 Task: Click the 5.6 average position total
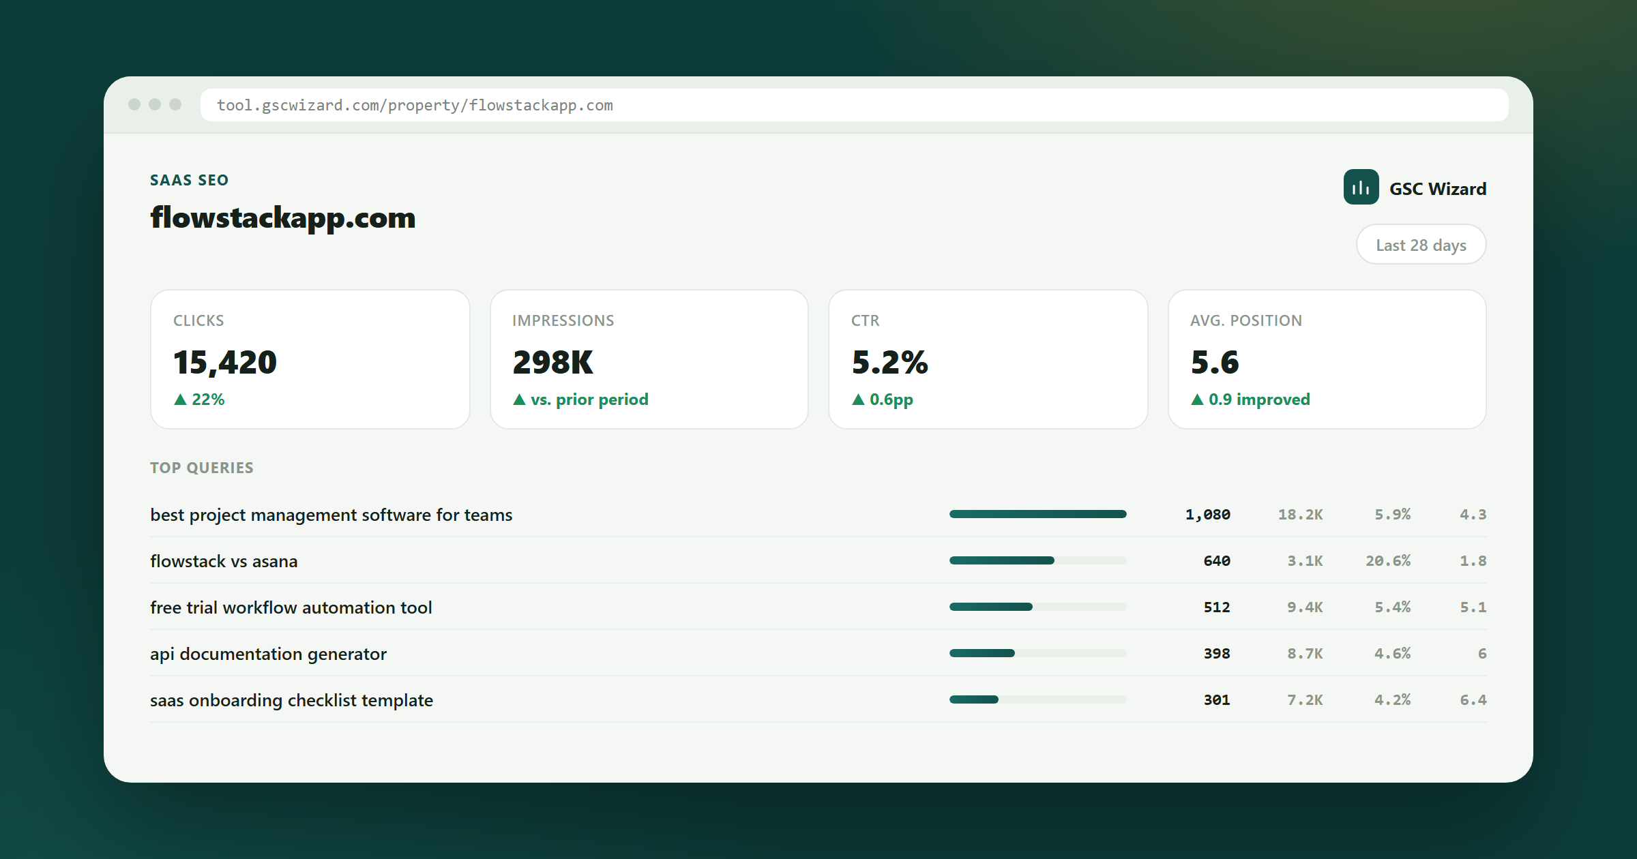click(1215, 362)
